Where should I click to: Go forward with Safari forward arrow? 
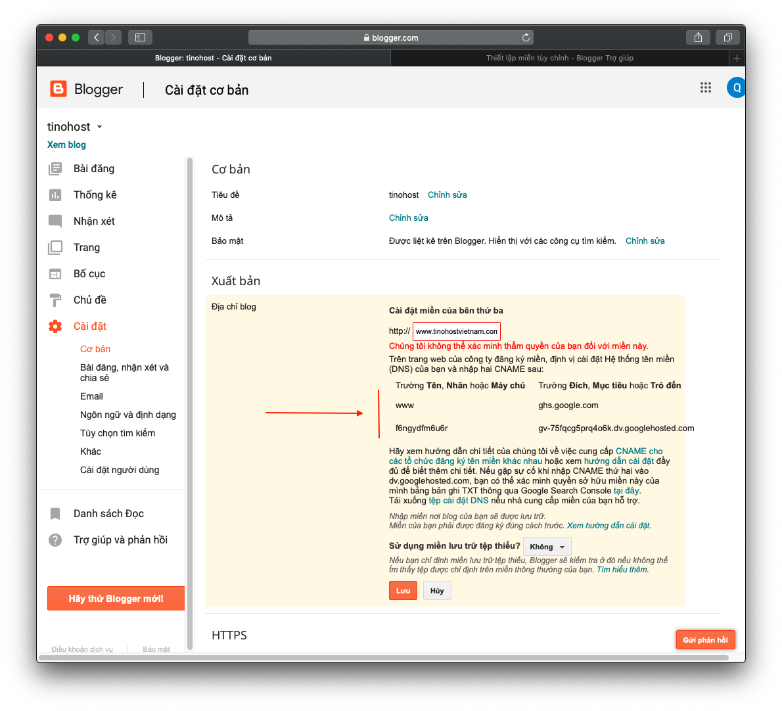click(x=113, y=37)
